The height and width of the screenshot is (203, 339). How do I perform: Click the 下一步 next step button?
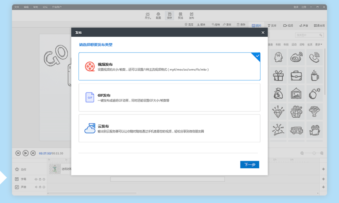pos(249,165)
